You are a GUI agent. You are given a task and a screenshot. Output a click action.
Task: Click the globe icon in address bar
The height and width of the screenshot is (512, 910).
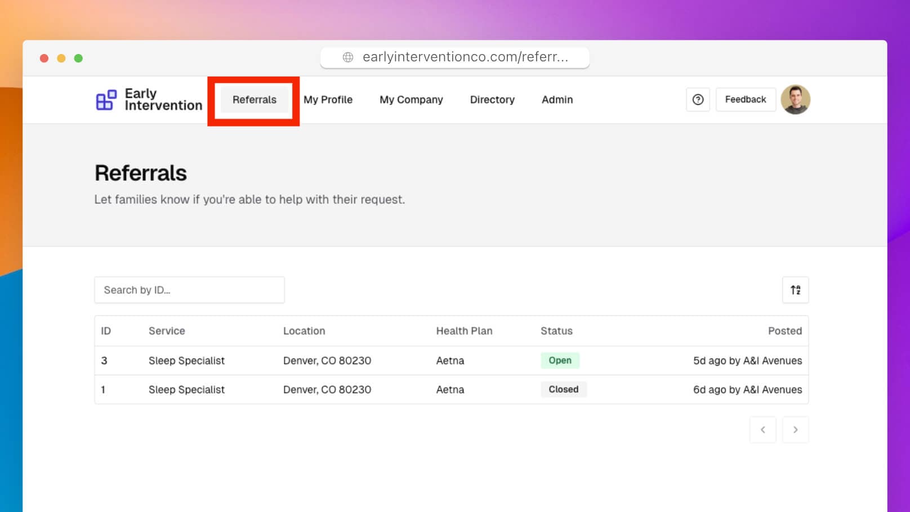(348, 57)
